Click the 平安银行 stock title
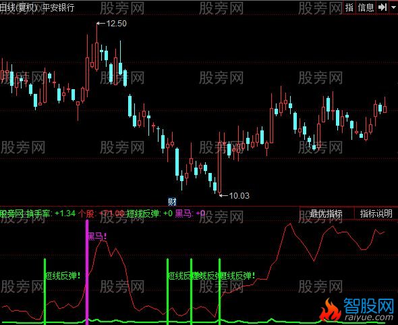The width and height of the screenshot is (398, 325). (x=58, y=7)
